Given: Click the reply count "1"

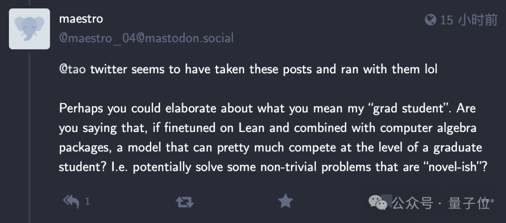Looking at the screenshot, I should click(x=87, y=202).
